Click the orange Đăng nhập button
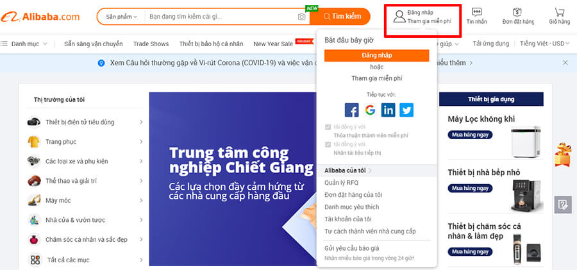The height and width of the screenshot is (270, 577). [x=377, y=56]
